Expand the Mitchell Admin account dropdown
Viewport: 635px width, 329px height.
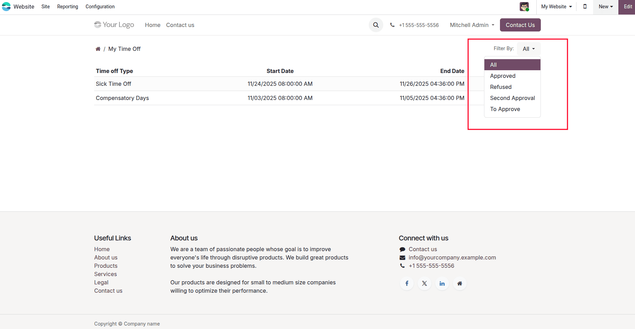coord(472,25)
